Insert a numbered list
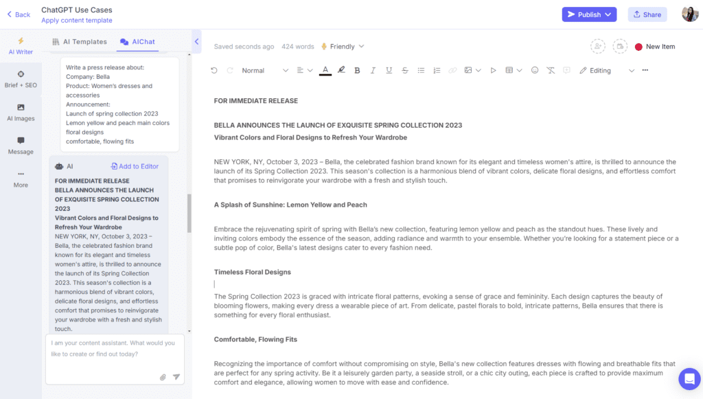703x399 pixels. point(437,70)
